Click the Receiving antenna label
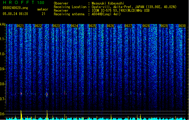Viewport: 189px width, 120px height. (69, 14)
